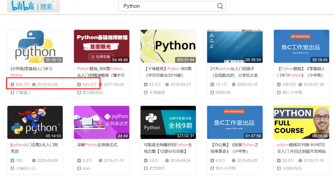Click the uploader icon beside 千锋教育
The height and width of the screenshot is (179, 334).
[x=146, y=93]
